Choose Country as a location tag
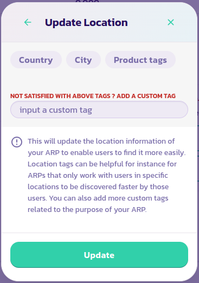 coord(36,60)
